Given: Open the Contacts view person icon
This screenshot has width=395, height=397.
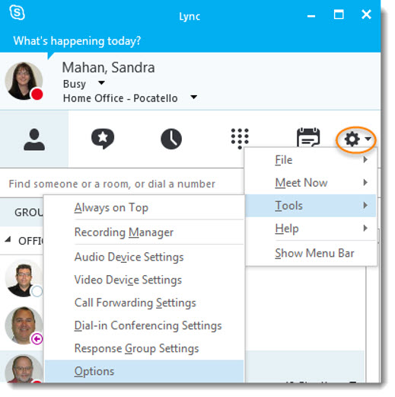Looking at the screenshot, I should pos(34,139).
